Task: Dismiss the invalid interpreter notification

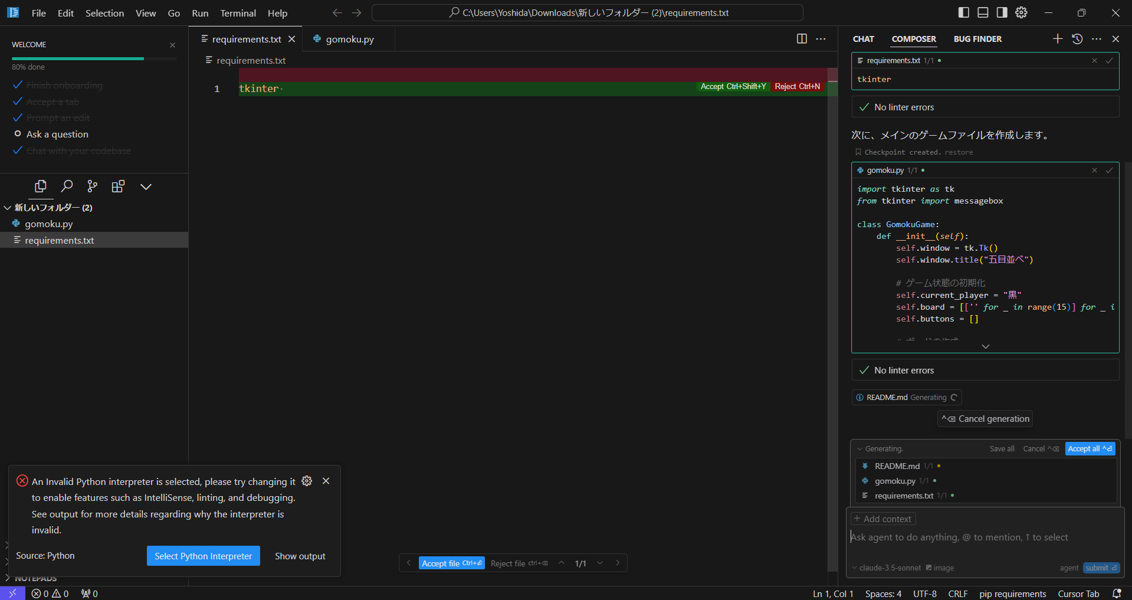Action: click(326, 481)
